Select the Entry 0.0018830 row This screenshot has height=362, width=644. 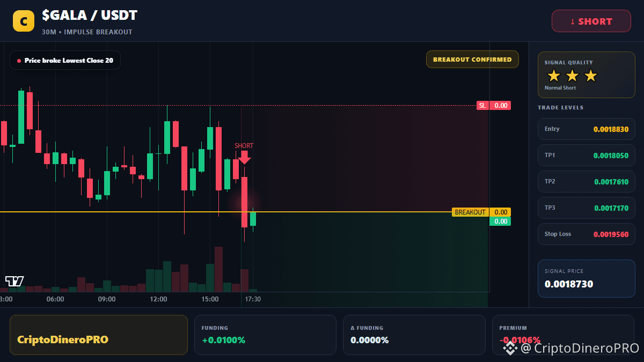click(x=587, y=129)
